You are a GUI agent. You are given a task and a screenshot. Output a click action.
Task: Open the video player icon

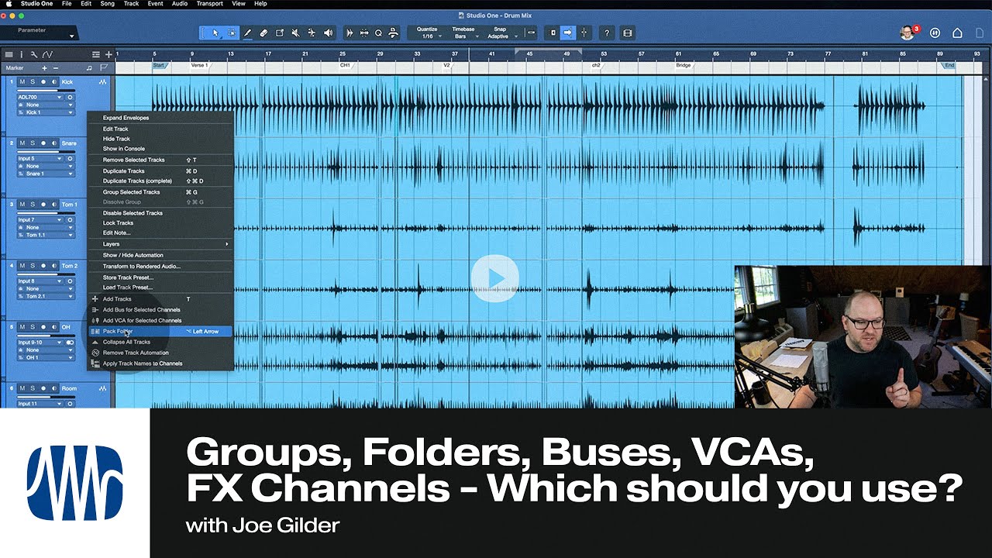(627, 33)
